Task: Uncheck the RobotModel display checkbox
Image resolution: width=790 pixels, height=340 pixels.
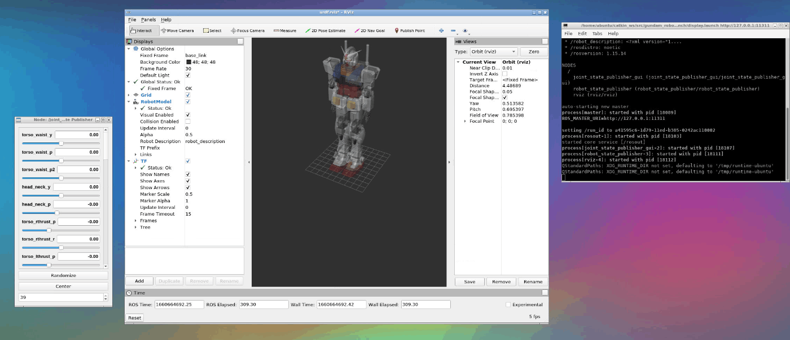Action: [188, 102]
